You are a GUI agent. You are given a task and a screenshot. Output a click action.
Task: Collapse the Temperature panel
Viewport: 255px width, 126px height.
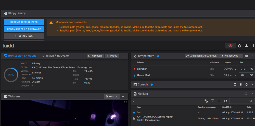click(x=252, y=56)
